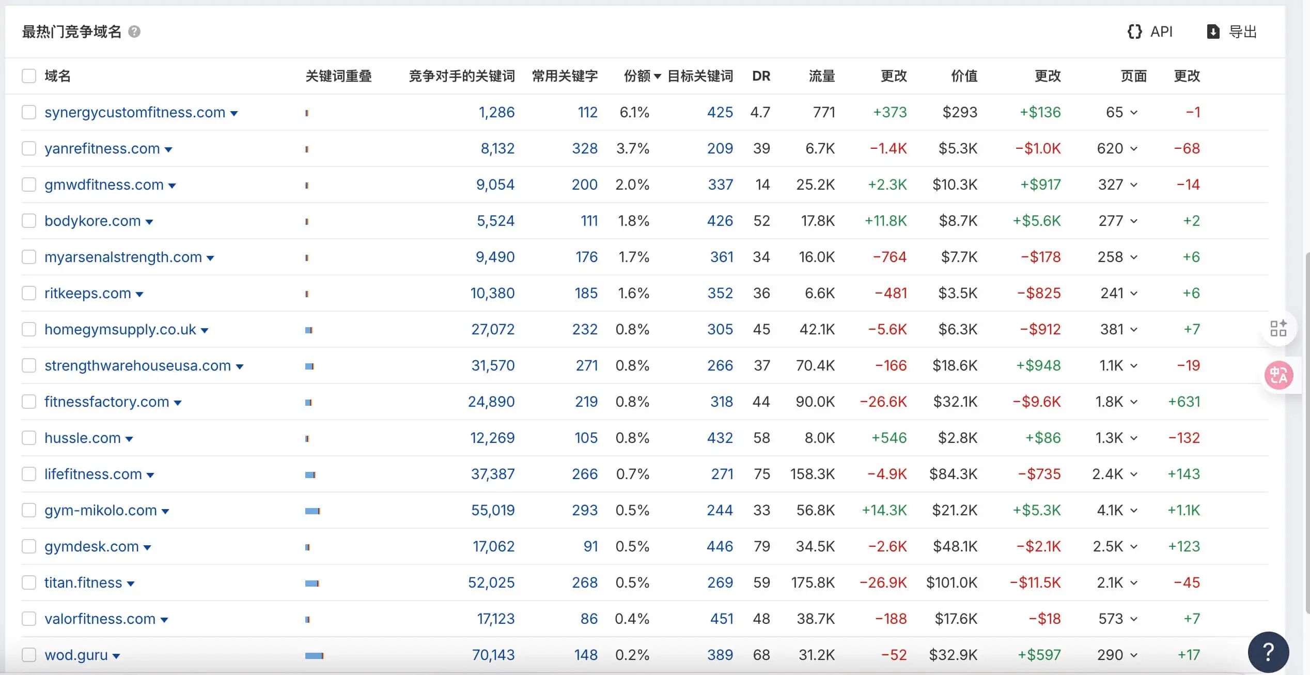Open the dropdown arrow beside titan.fitness
This screenshot has width=1310, height=675.
(x=131, y=583)
